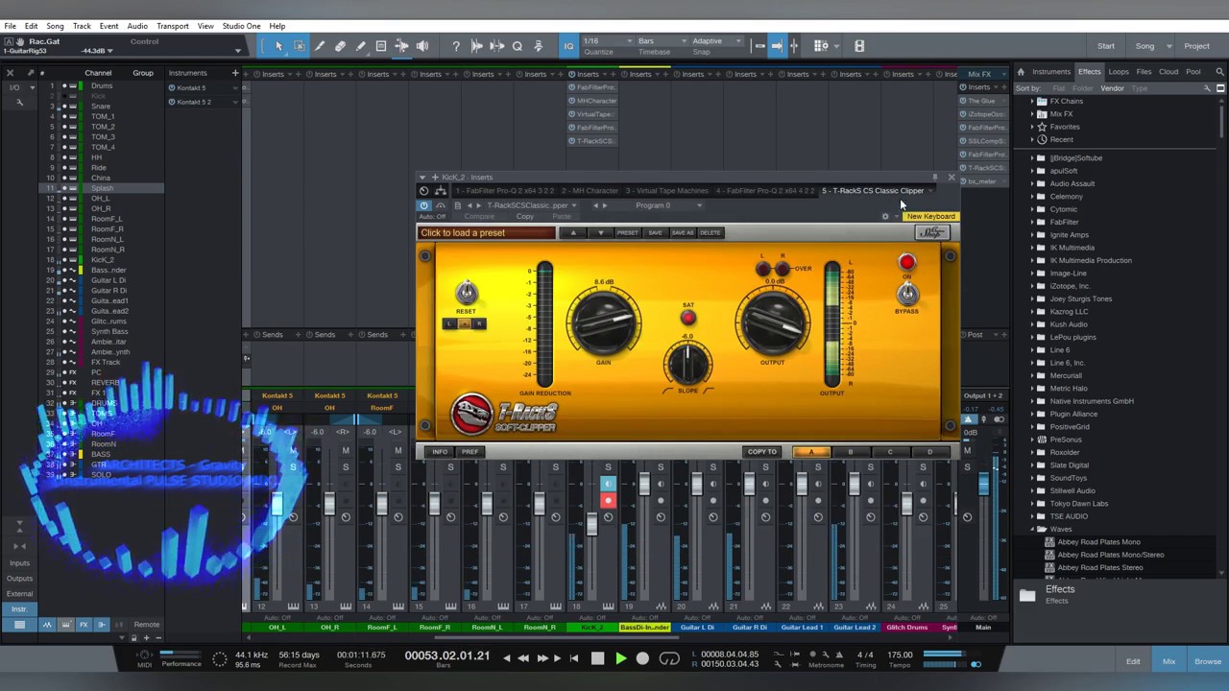Open the Transport menu

(173, 26)
